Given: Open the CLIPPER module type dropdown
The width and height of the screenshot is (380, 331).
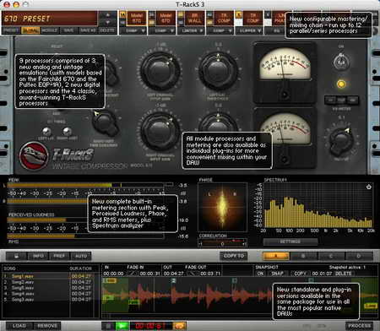Looking at the screenshot, I should 249,30.
